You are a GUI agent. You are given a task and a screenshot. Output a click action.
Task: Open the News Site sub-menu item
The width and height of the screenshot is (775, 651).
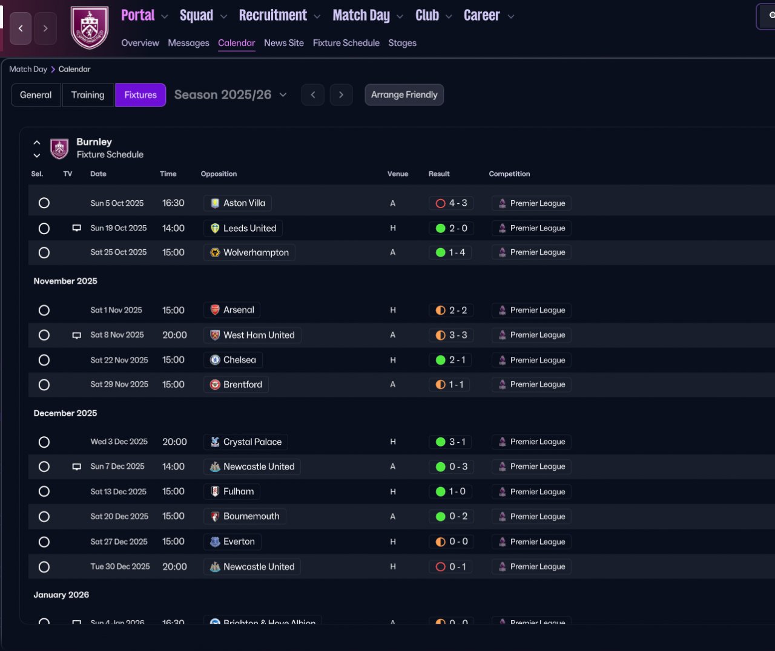[x=284, y=43]
